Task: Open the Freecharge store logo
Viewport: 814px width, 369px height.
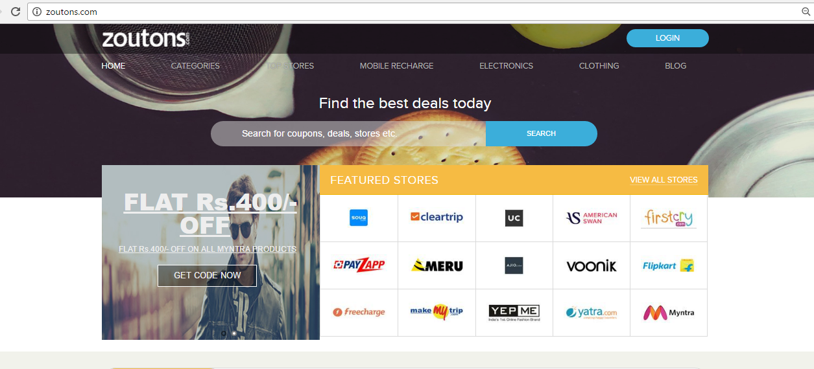Action: 359,312
